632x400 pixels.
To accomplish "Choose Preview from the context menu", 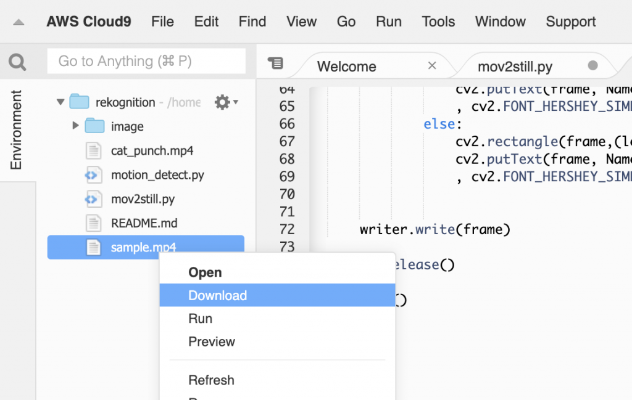I will point(277,341).
